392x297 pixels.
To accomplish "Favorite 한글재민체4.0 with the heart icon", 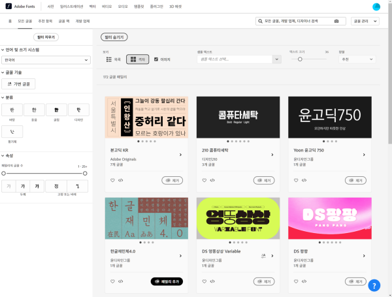I will pyautogui.click(x=112, y=281).
